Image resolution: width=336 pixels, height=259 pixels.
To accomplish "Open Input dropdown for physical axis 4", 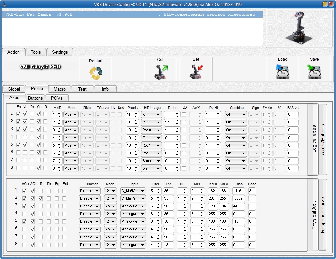I will pyautogui.click(x=133, y=214).
